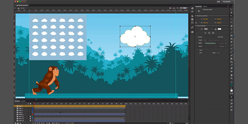Click the X position value 791.90
248x124 pixels.
[206, 19]
